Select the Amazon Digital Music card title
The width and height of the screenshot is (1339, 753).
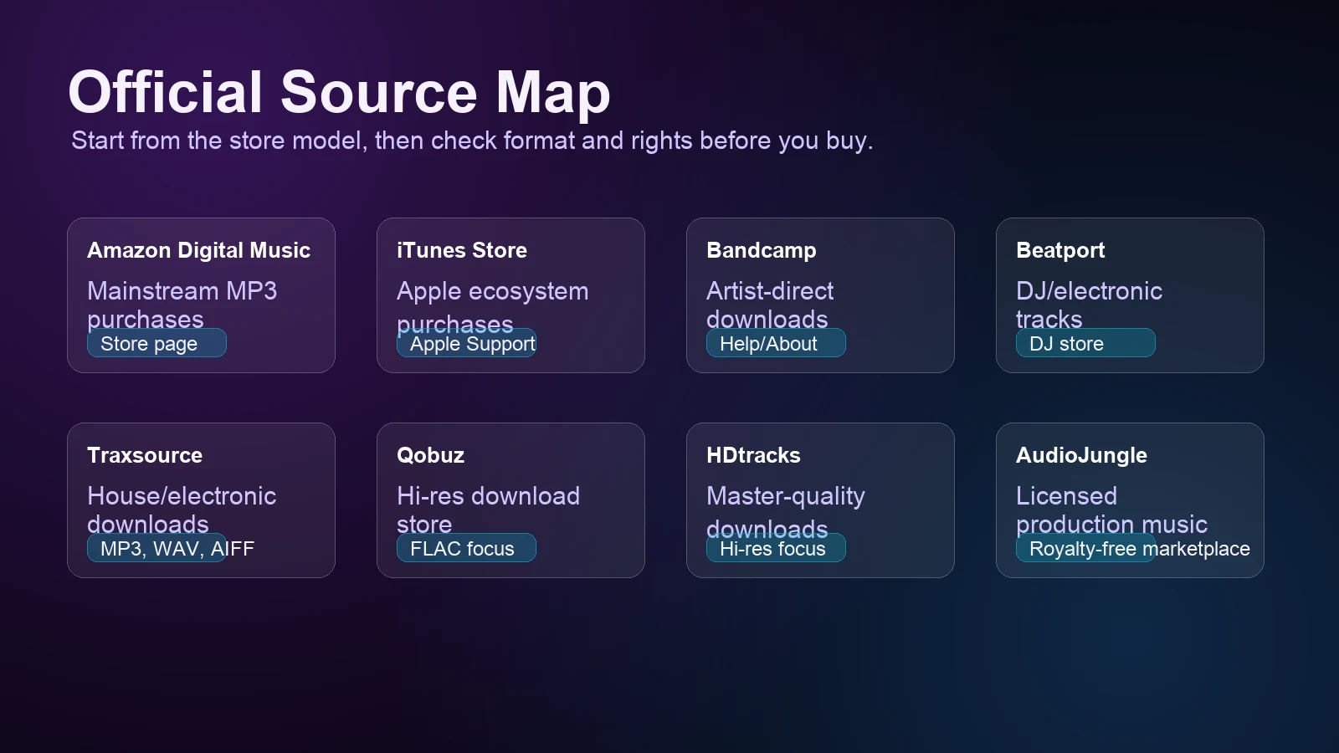(x=198, y=250)
